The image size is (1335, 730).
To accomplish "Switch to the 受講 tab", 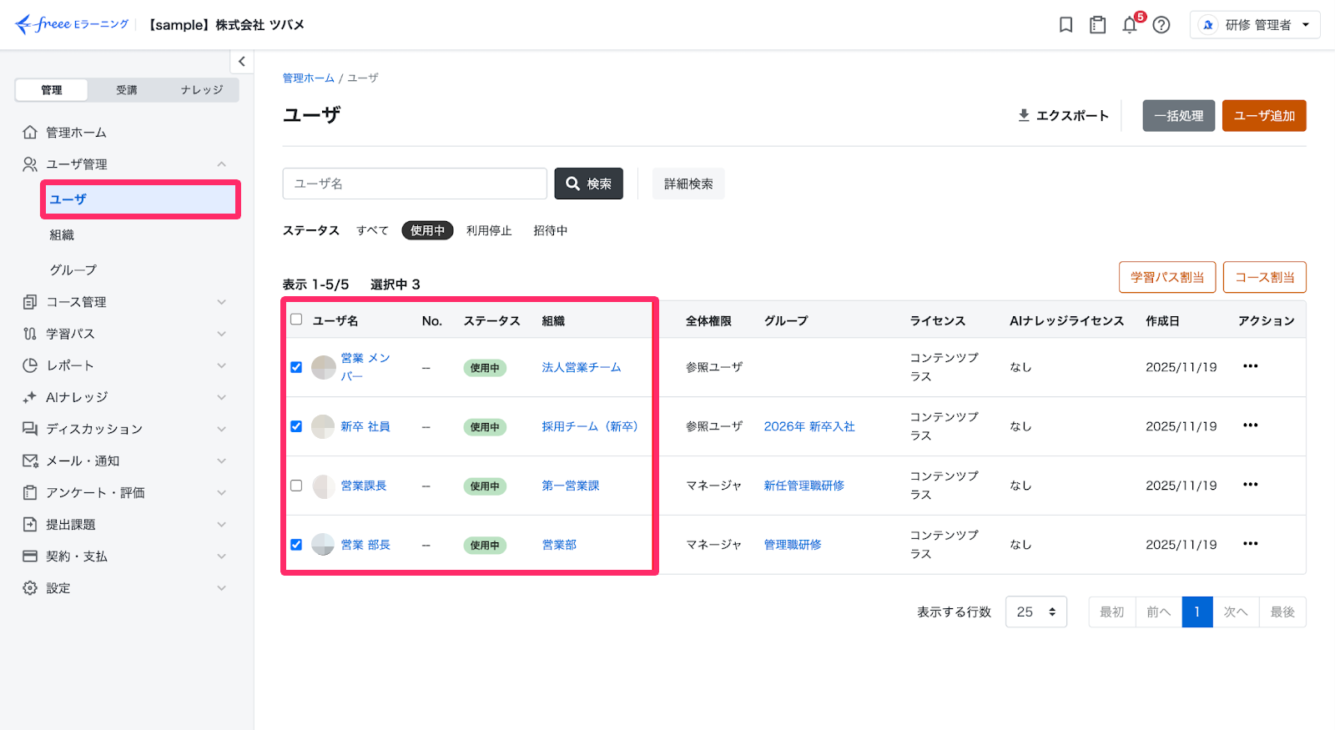I will click(127, 90).
